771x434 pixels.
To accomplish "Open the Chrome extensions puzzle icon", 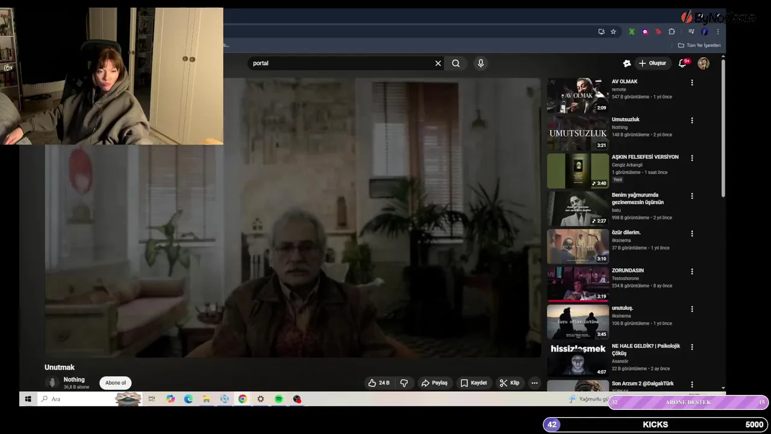I will pos(672,31).
